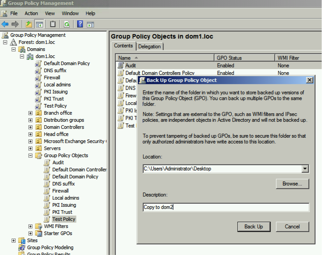Click the Refresh toolbar icon
The image size is (322, 255).
pos(67,24)
